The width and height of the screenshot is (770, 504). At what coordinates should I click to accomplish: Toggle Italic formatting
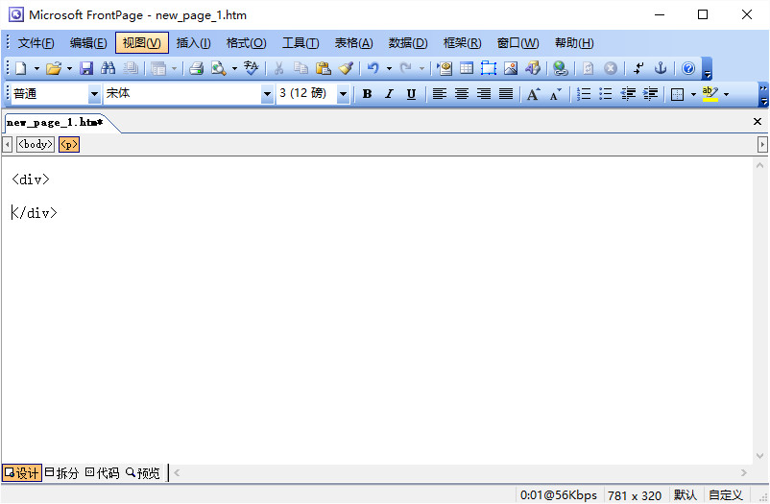[389, 94]
